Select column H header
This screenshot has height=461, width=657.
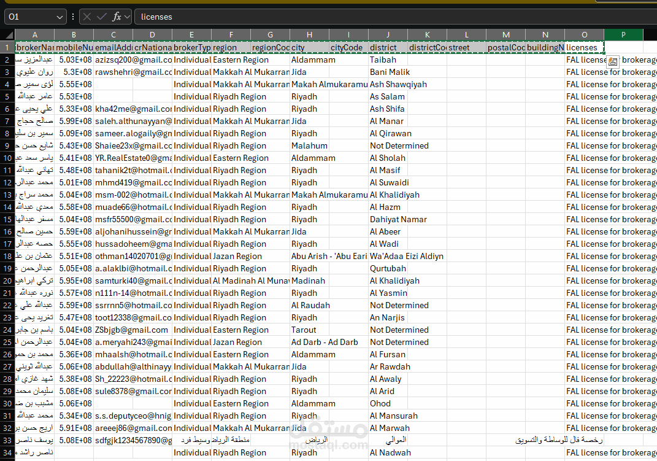click(x=309, y=35)
